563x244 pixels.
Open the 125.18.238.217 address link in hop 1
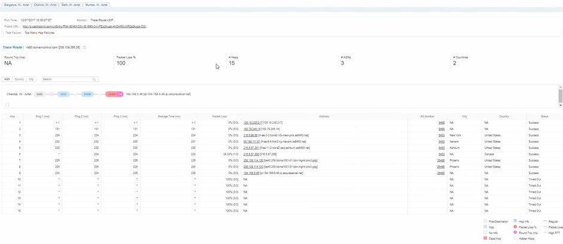tap(252, 123)
